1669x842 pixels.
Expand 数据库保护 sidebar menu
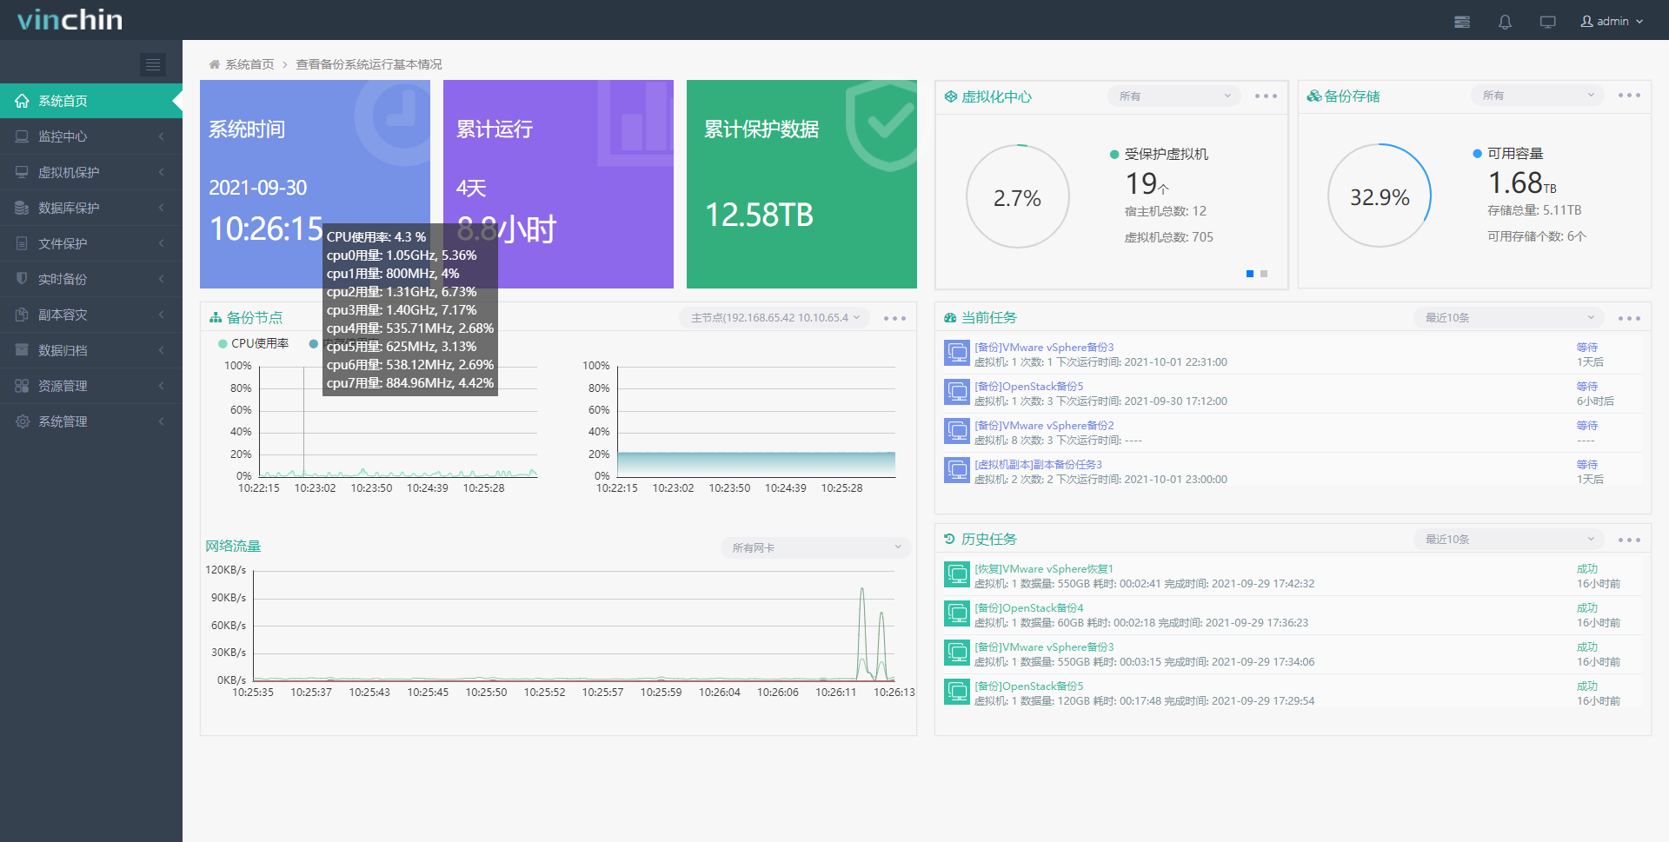tap(91, 208)
